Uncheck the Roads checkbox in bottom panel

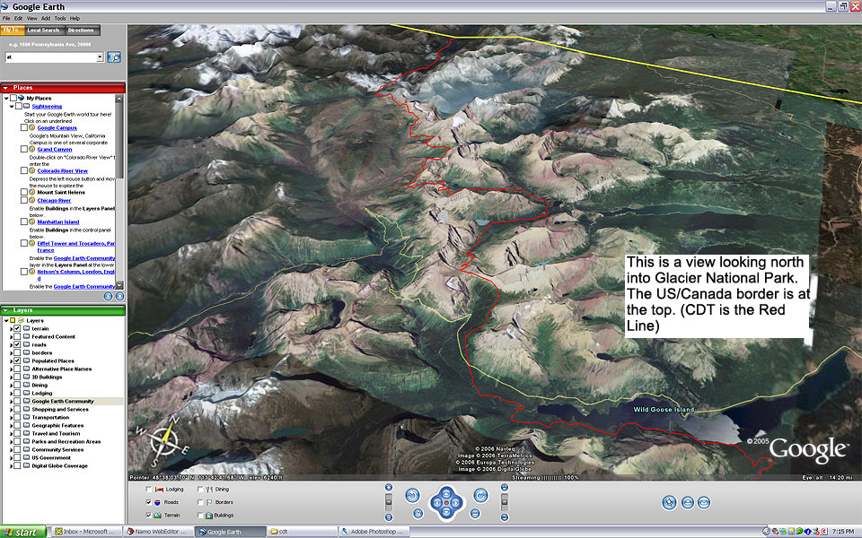(148, 502)
